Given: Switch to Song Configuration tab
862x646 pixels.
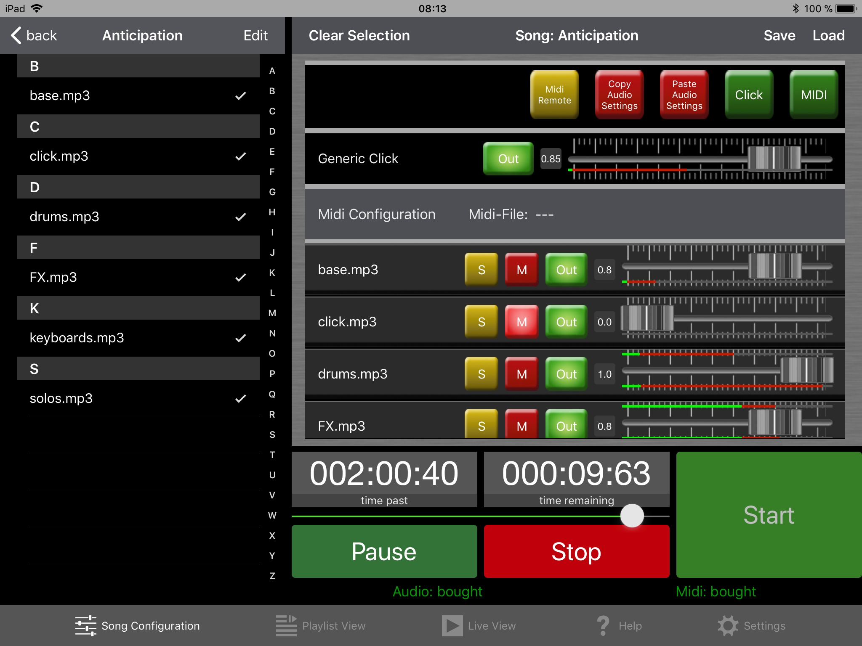Looking at the screenshot, I should click(x=137, y=625).
